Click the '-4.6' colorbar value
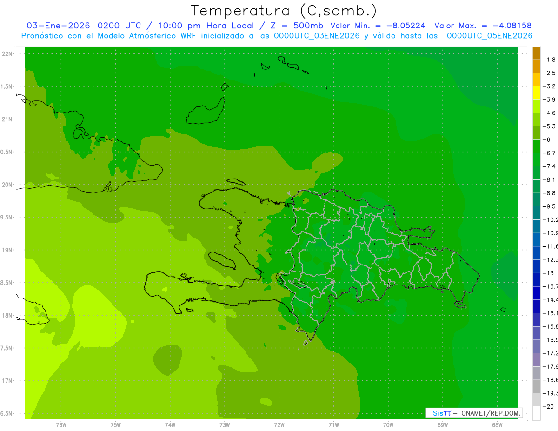 pyautogui.click(x=550, y=113)
